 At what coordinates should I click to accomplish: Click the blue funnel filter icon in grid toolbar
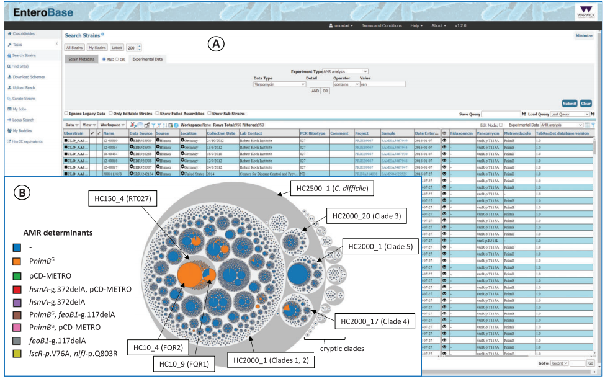[x=153, y=125]
